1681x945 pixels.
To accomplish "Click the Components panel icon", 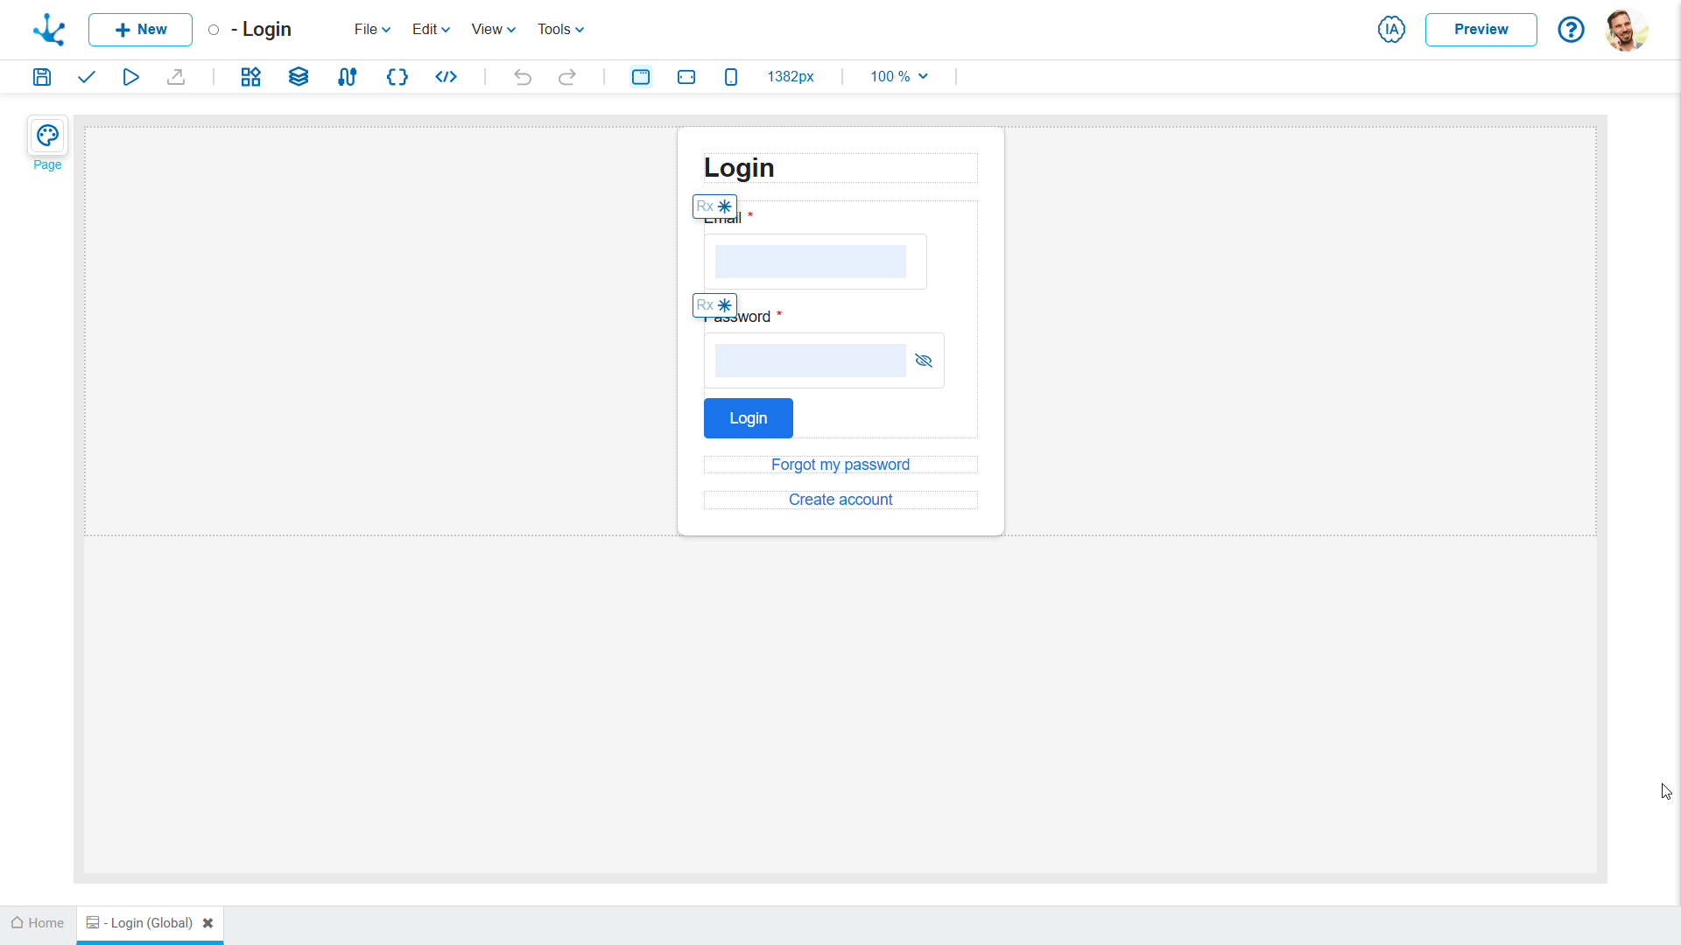I will point(250,76).
